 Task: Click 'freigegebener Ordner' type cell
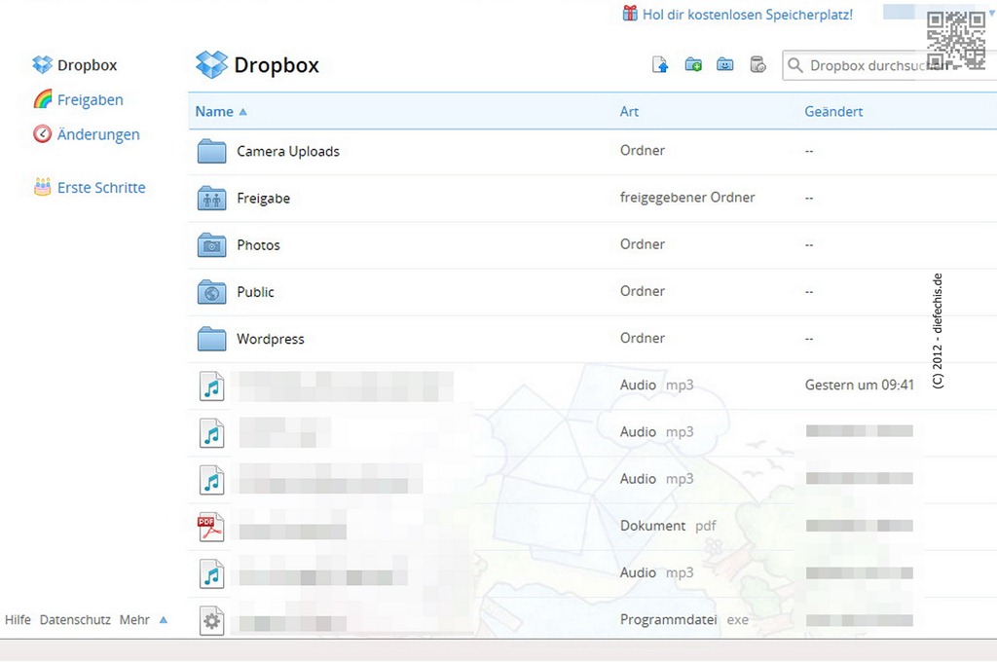click(687, 197)
